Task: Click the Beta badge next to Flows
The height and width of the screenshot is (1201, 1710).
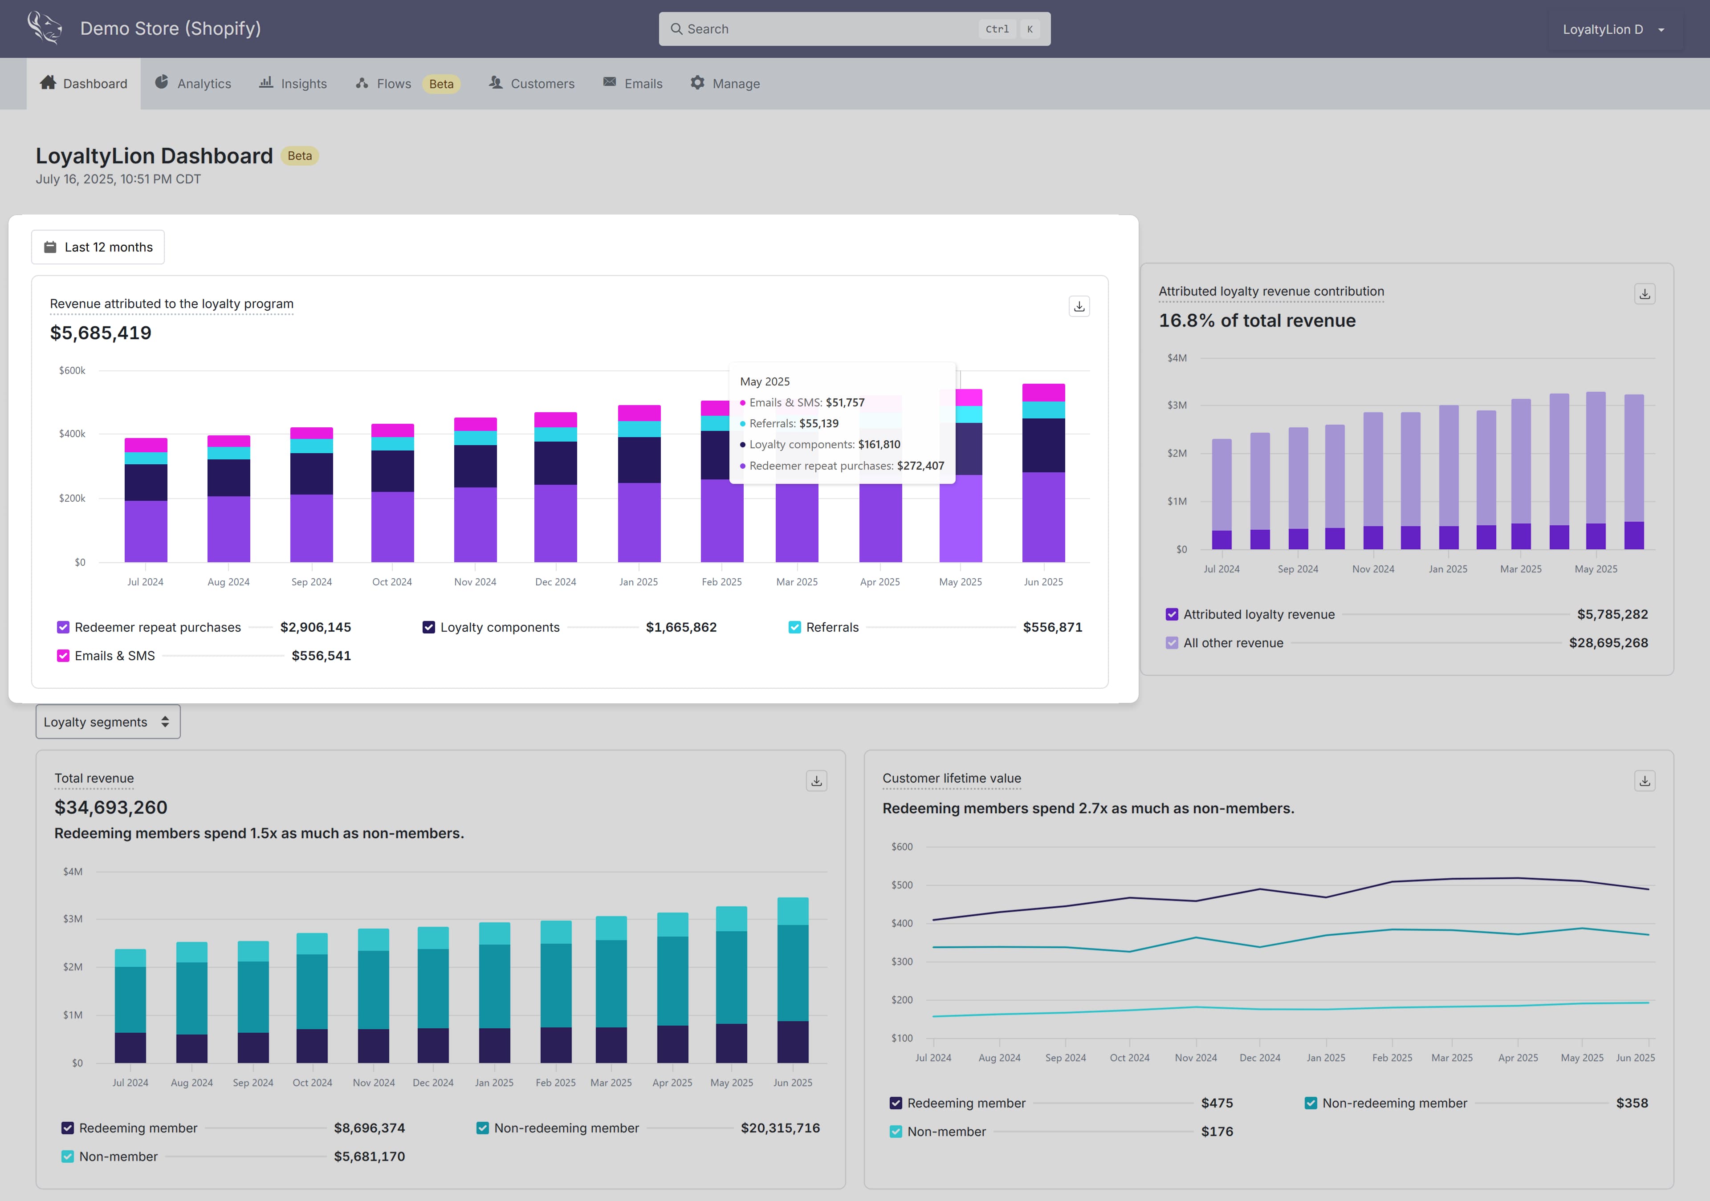Action: [x=441, y=83]
